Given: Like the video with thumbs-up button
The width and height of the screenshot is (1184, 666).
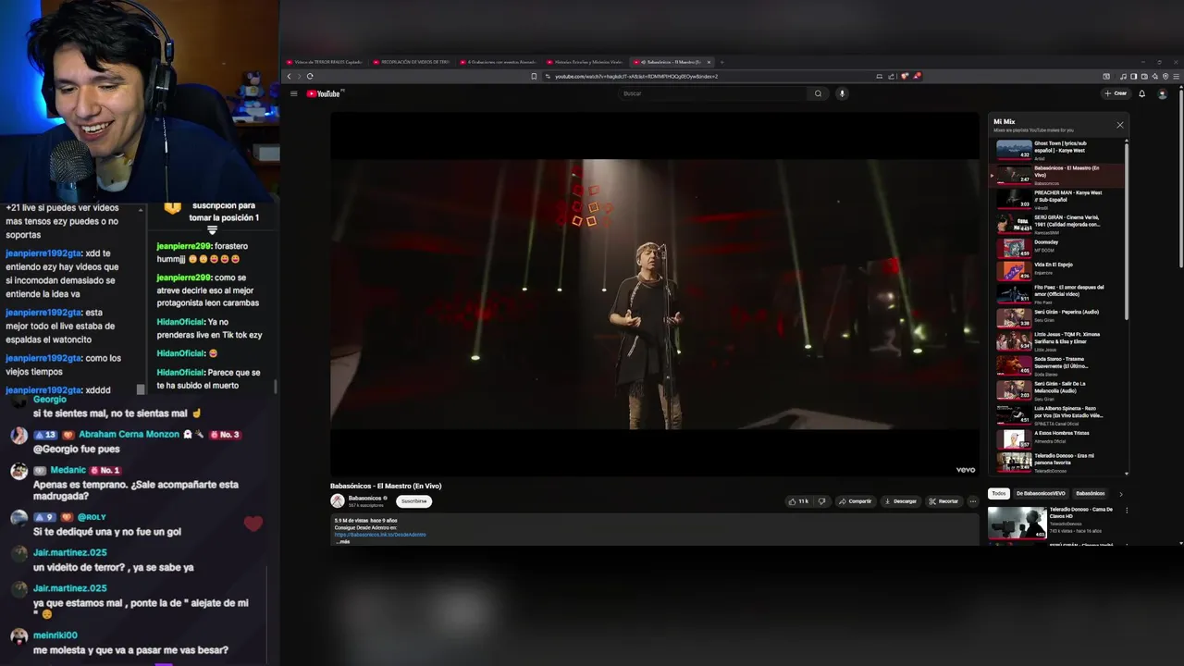Looking at the screenshot, I should tap(797, 501).
